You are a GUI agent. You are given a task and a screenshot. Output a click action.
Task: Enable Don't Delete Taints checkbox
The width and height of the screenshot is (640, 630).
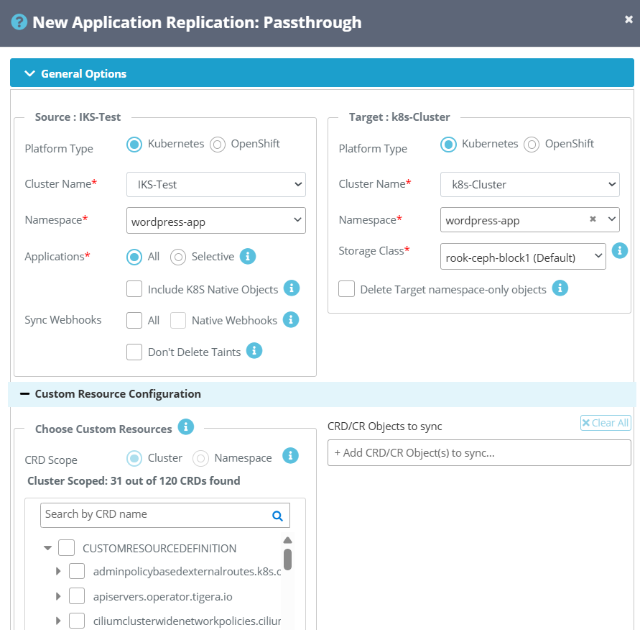click(134, 352)
